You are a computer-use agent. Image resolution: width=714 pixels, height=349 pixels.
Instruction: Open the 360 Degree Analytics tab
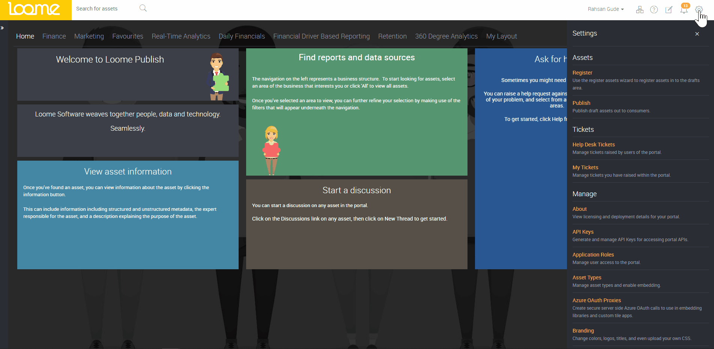click(446, 36)
